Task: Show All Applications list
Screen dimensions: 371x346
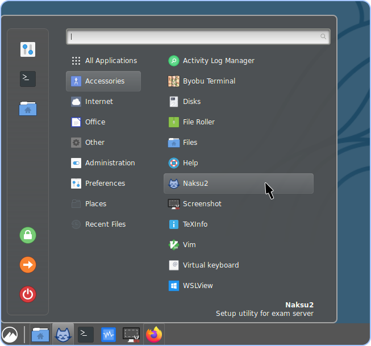Action: click(x=111, y=61)
